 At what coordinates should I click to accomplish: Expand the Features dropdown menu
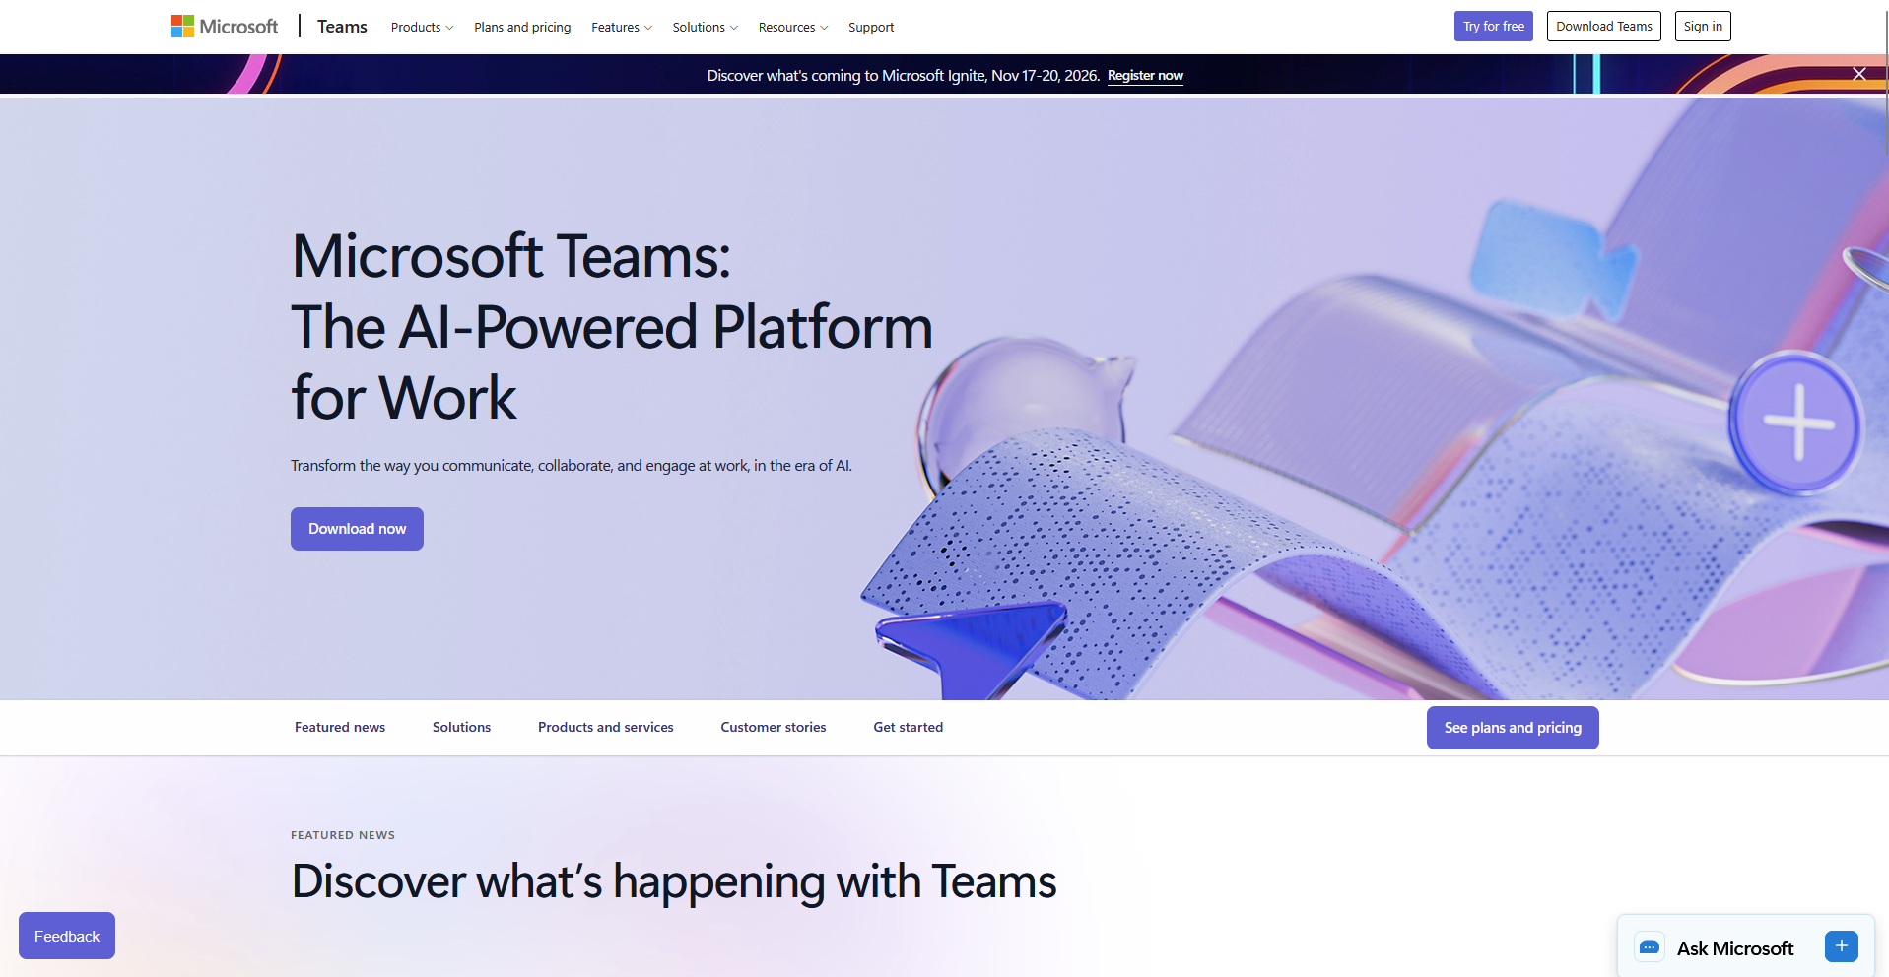(622, 27)
